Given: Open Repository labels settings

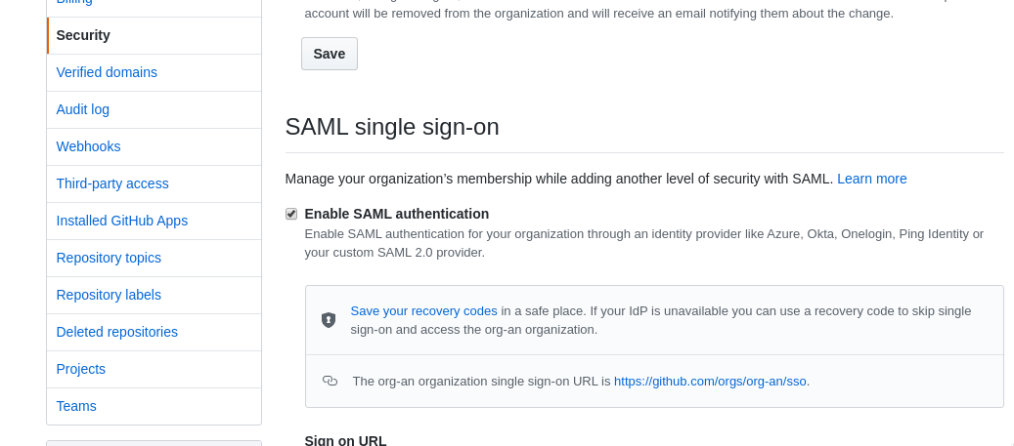Looking at the screenshot, I should tap(154, 295).
